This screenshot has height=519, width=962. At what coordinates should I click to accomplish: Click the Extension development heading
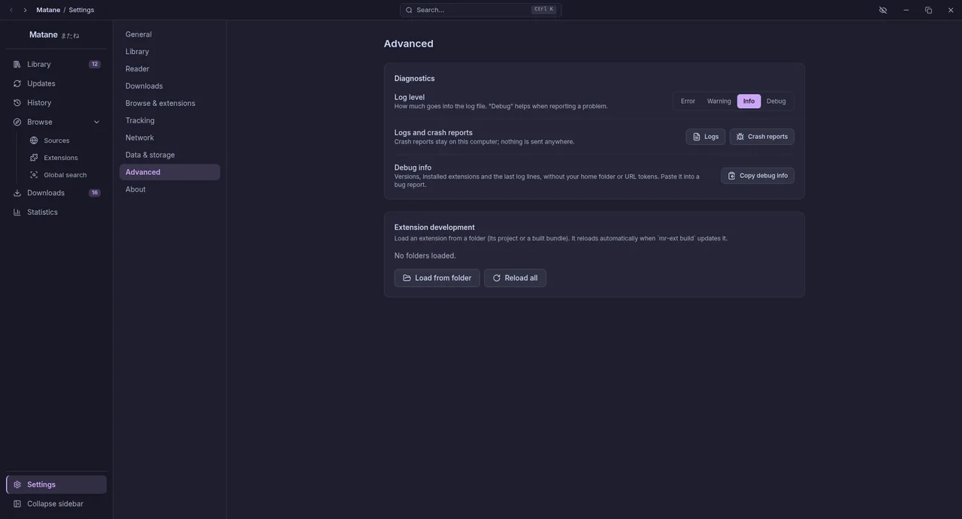click(x=434, y=228)
